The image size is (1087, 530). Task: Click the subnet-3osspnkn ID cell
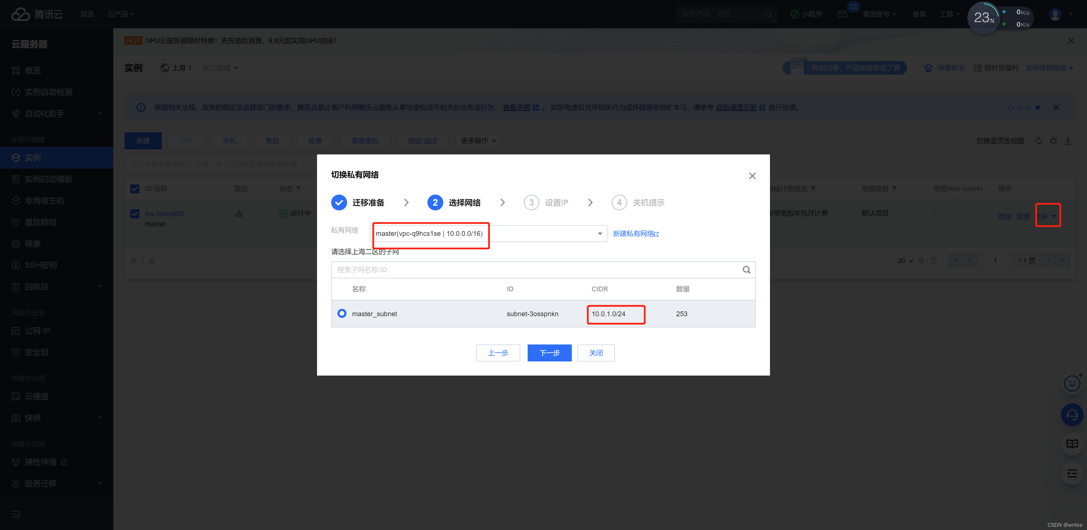[532, 314]
